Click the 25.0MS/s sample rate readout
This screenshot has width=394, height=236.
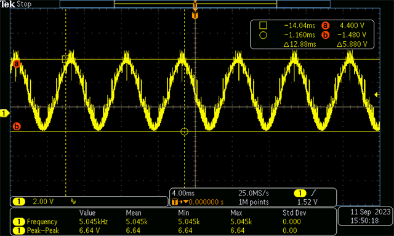pyautogui.click(x=254, y=193)
